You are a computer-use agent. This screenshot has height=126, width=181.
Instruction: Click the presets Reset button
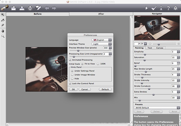[x=175, y=112]
